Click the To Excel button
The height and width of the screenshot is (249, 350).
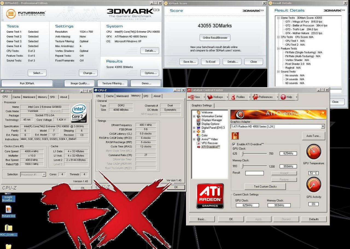(211, 62)
